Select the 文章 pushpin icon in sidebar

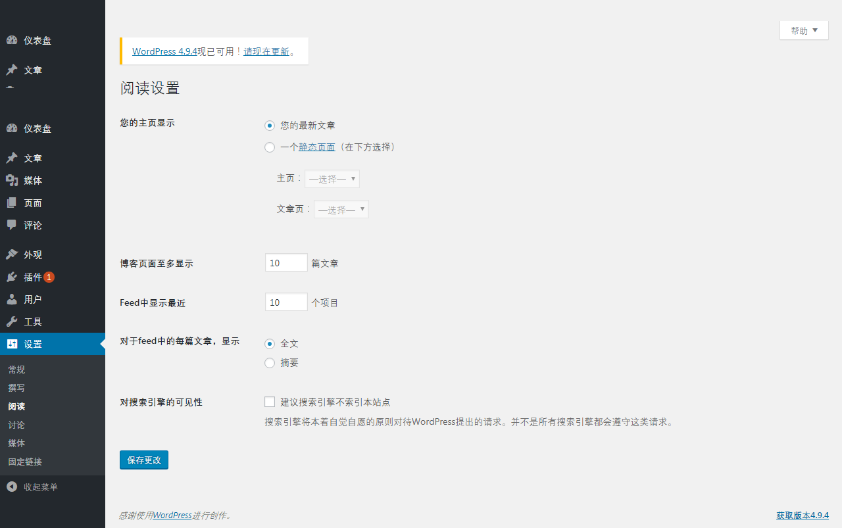click(12, 158)
